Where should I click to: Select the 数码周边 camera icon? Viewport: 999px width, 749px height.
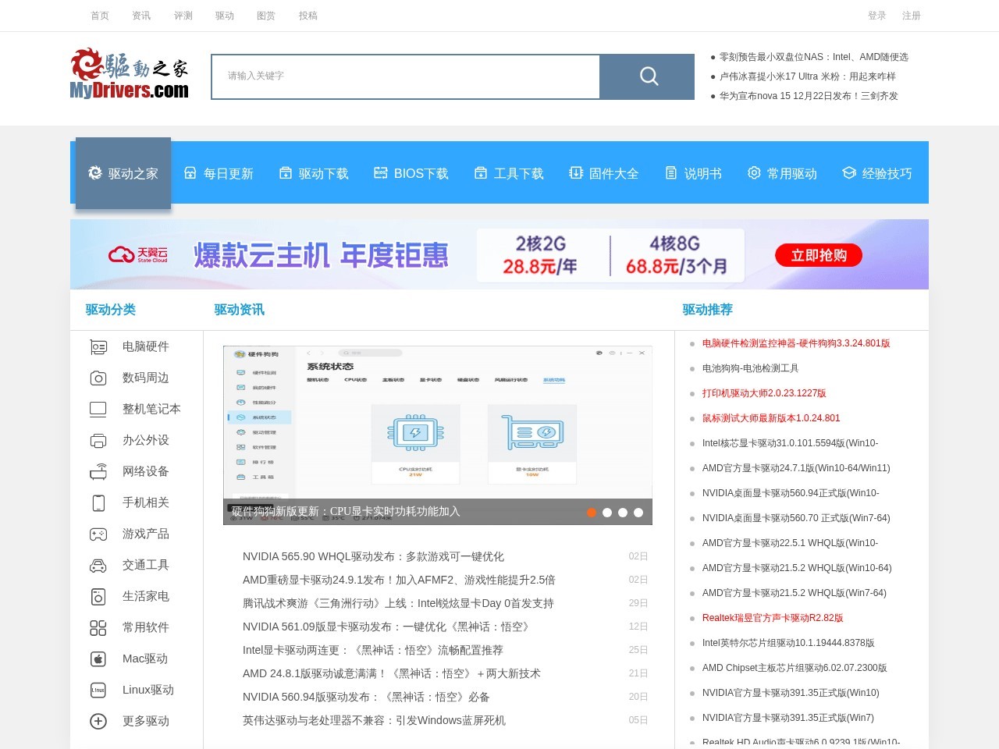tap(98, 378)
